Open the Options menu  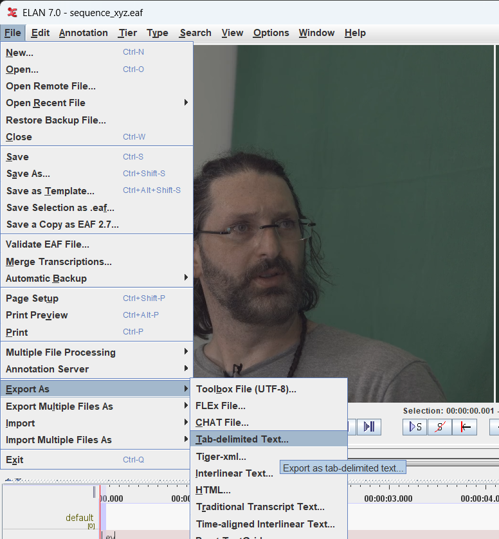click(x=271, y=33)
